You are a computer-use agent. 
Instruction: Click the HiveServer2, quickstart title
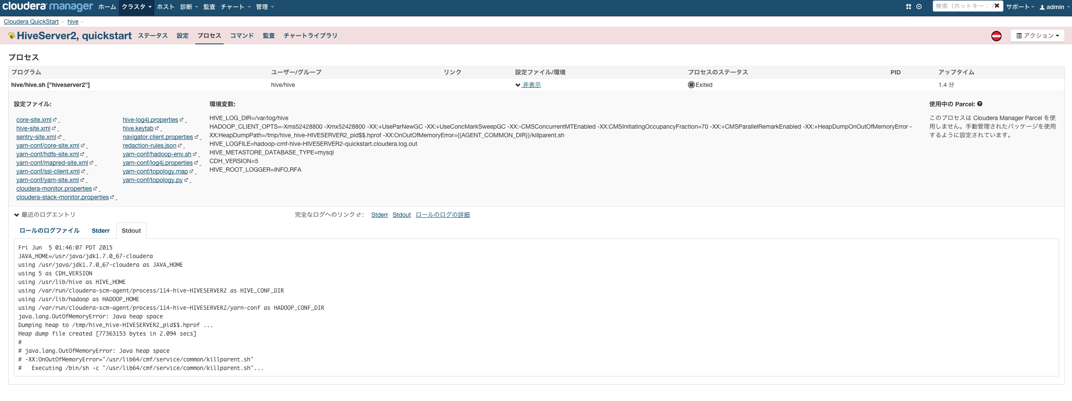tap(74, 36)
